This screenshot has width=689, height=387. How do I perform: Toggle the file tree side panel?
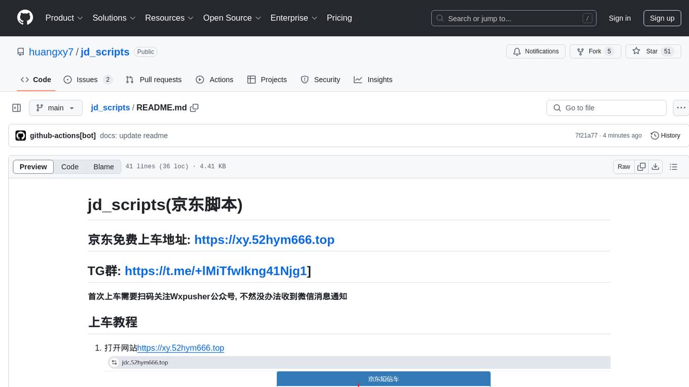coord(17,108)
